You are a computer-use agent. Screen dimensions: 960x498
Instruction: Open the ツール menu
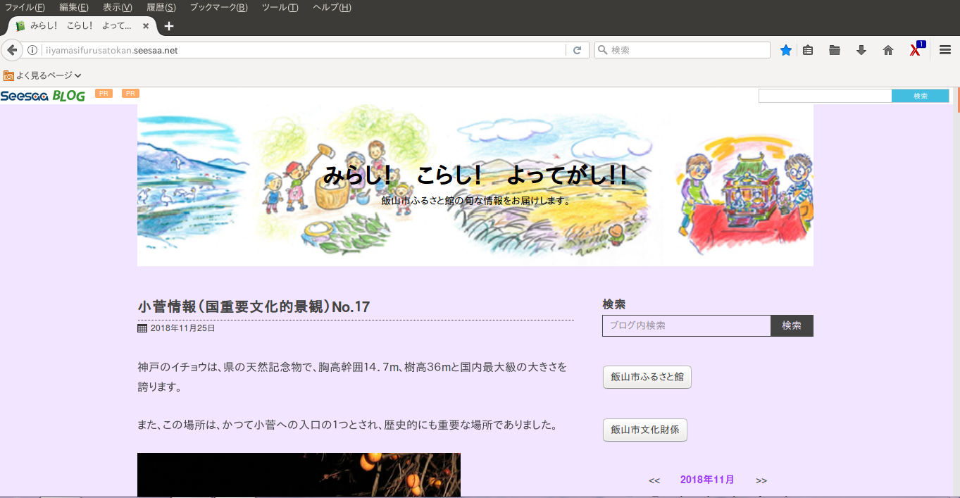[x=280, y=7]
